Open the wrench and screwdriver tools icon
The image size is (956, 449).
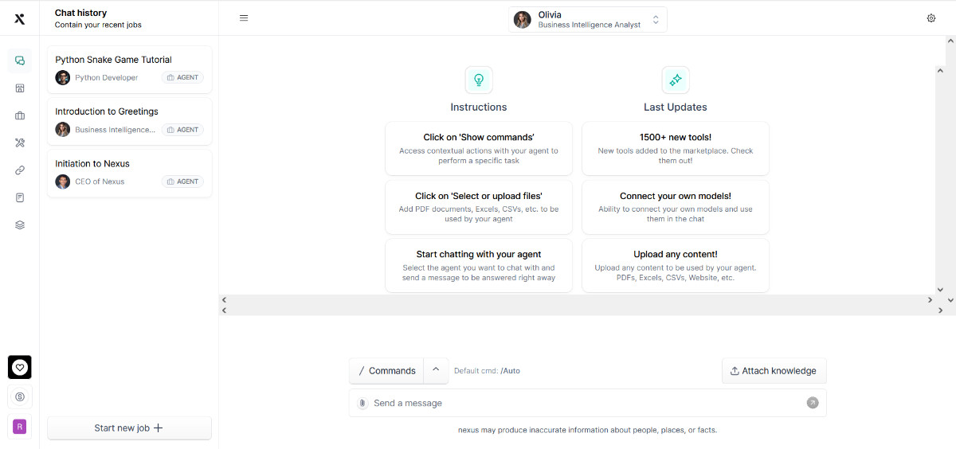pyautogui.click(x=20, y=143)
